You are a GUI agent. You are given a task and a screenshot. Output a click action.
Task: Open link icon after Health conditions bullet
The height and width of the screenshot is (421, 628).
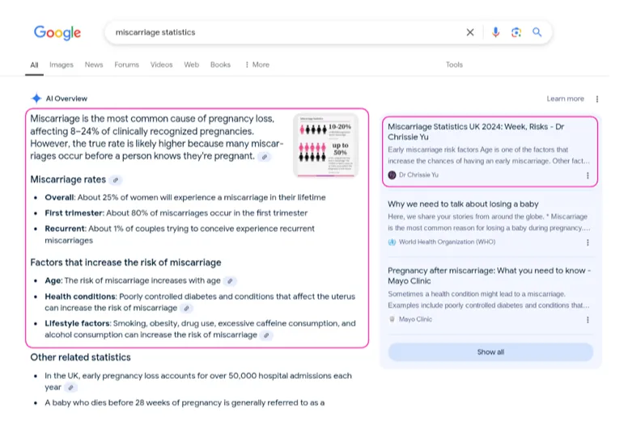click(186, 309)
